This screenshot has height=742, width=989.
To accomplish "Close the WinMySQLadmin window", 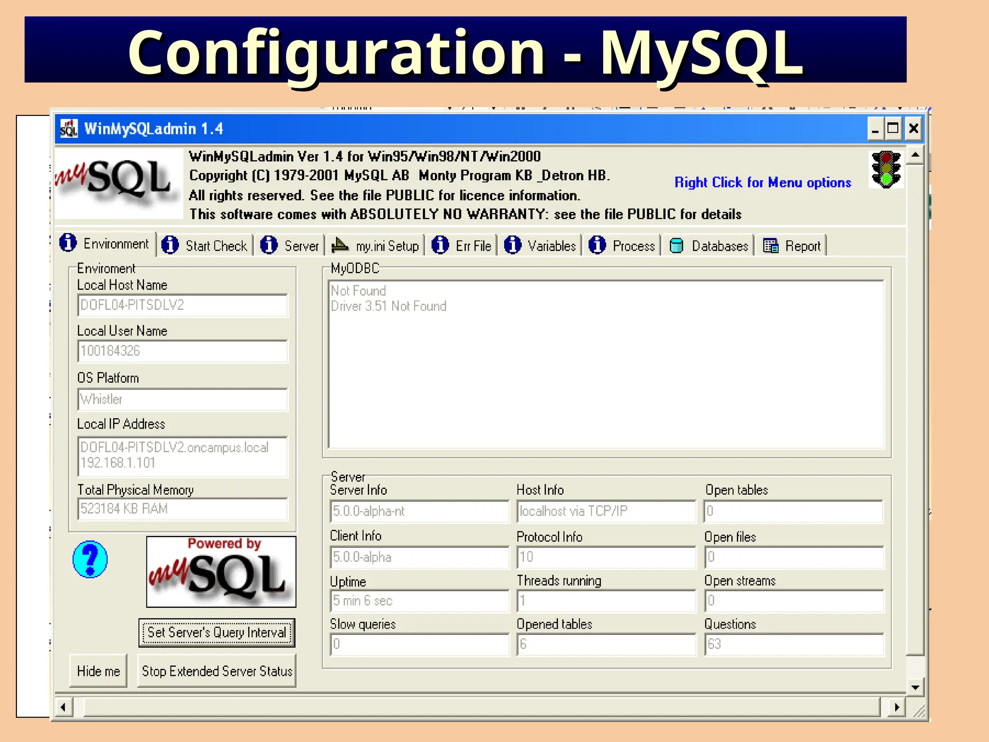I will click(x=913, y=128).
